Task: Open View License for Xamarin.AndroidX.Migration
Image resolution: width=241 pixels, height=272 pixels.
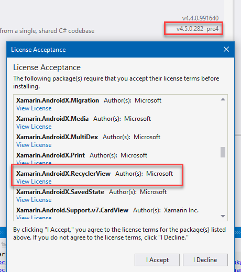Action: click(34, 108)
